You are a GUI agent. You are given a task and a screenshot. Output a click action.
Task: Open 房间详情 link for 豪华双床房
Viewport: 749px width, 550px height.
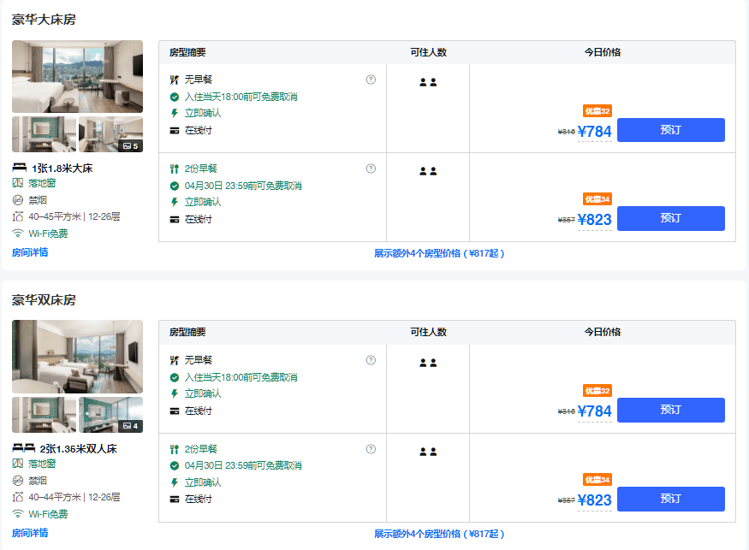point(30,533)
